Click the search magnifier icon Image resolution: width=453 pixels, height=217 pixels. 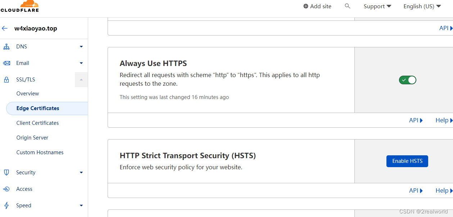(x=347, y=6)
